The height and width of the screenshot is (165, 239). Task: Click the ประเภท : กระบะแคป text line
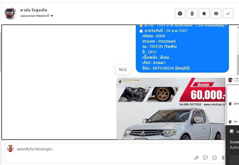[159, 41]
